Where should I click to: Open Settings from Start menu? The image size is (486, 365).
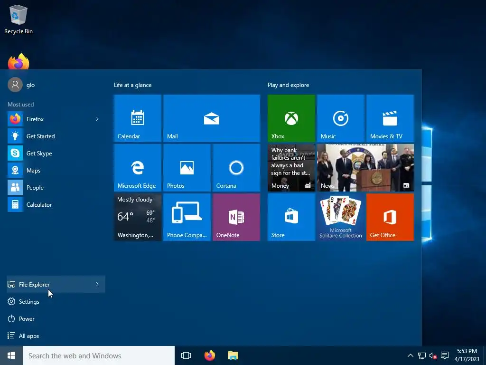pyautogui.click(x=56, y=301)
